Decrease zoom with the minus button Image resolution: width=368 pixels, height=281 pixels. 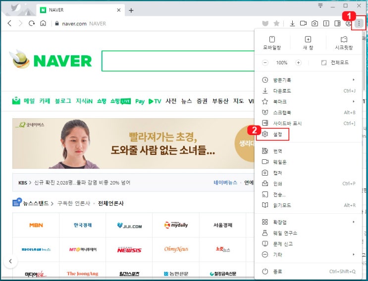tap(265, 62)
